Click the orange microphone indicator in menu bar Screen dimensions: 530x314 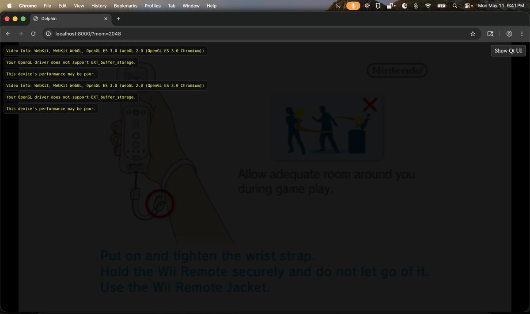click(x=353, y=6)
